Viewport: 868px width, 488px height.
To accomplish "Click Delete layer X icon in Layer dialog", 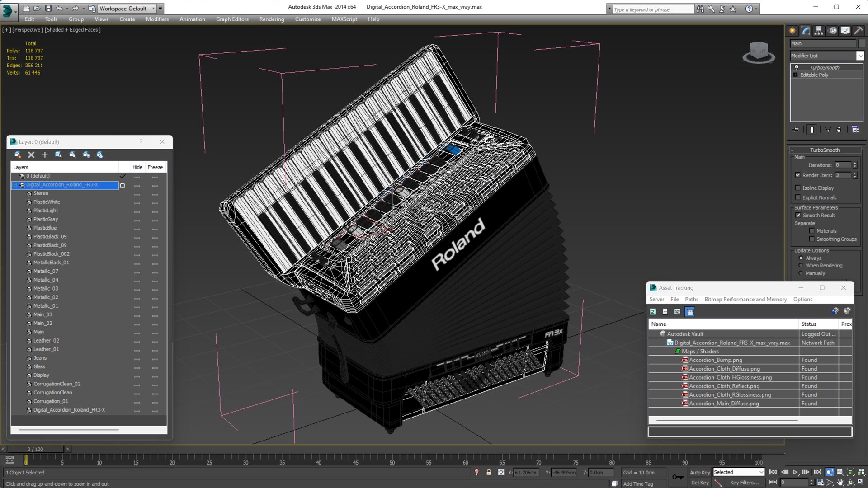I will pyautogui.click(x=31, y=155).
